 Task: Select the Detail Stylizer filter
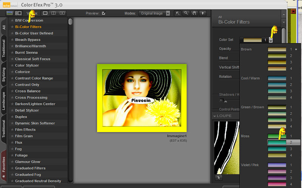pos(27,110)
